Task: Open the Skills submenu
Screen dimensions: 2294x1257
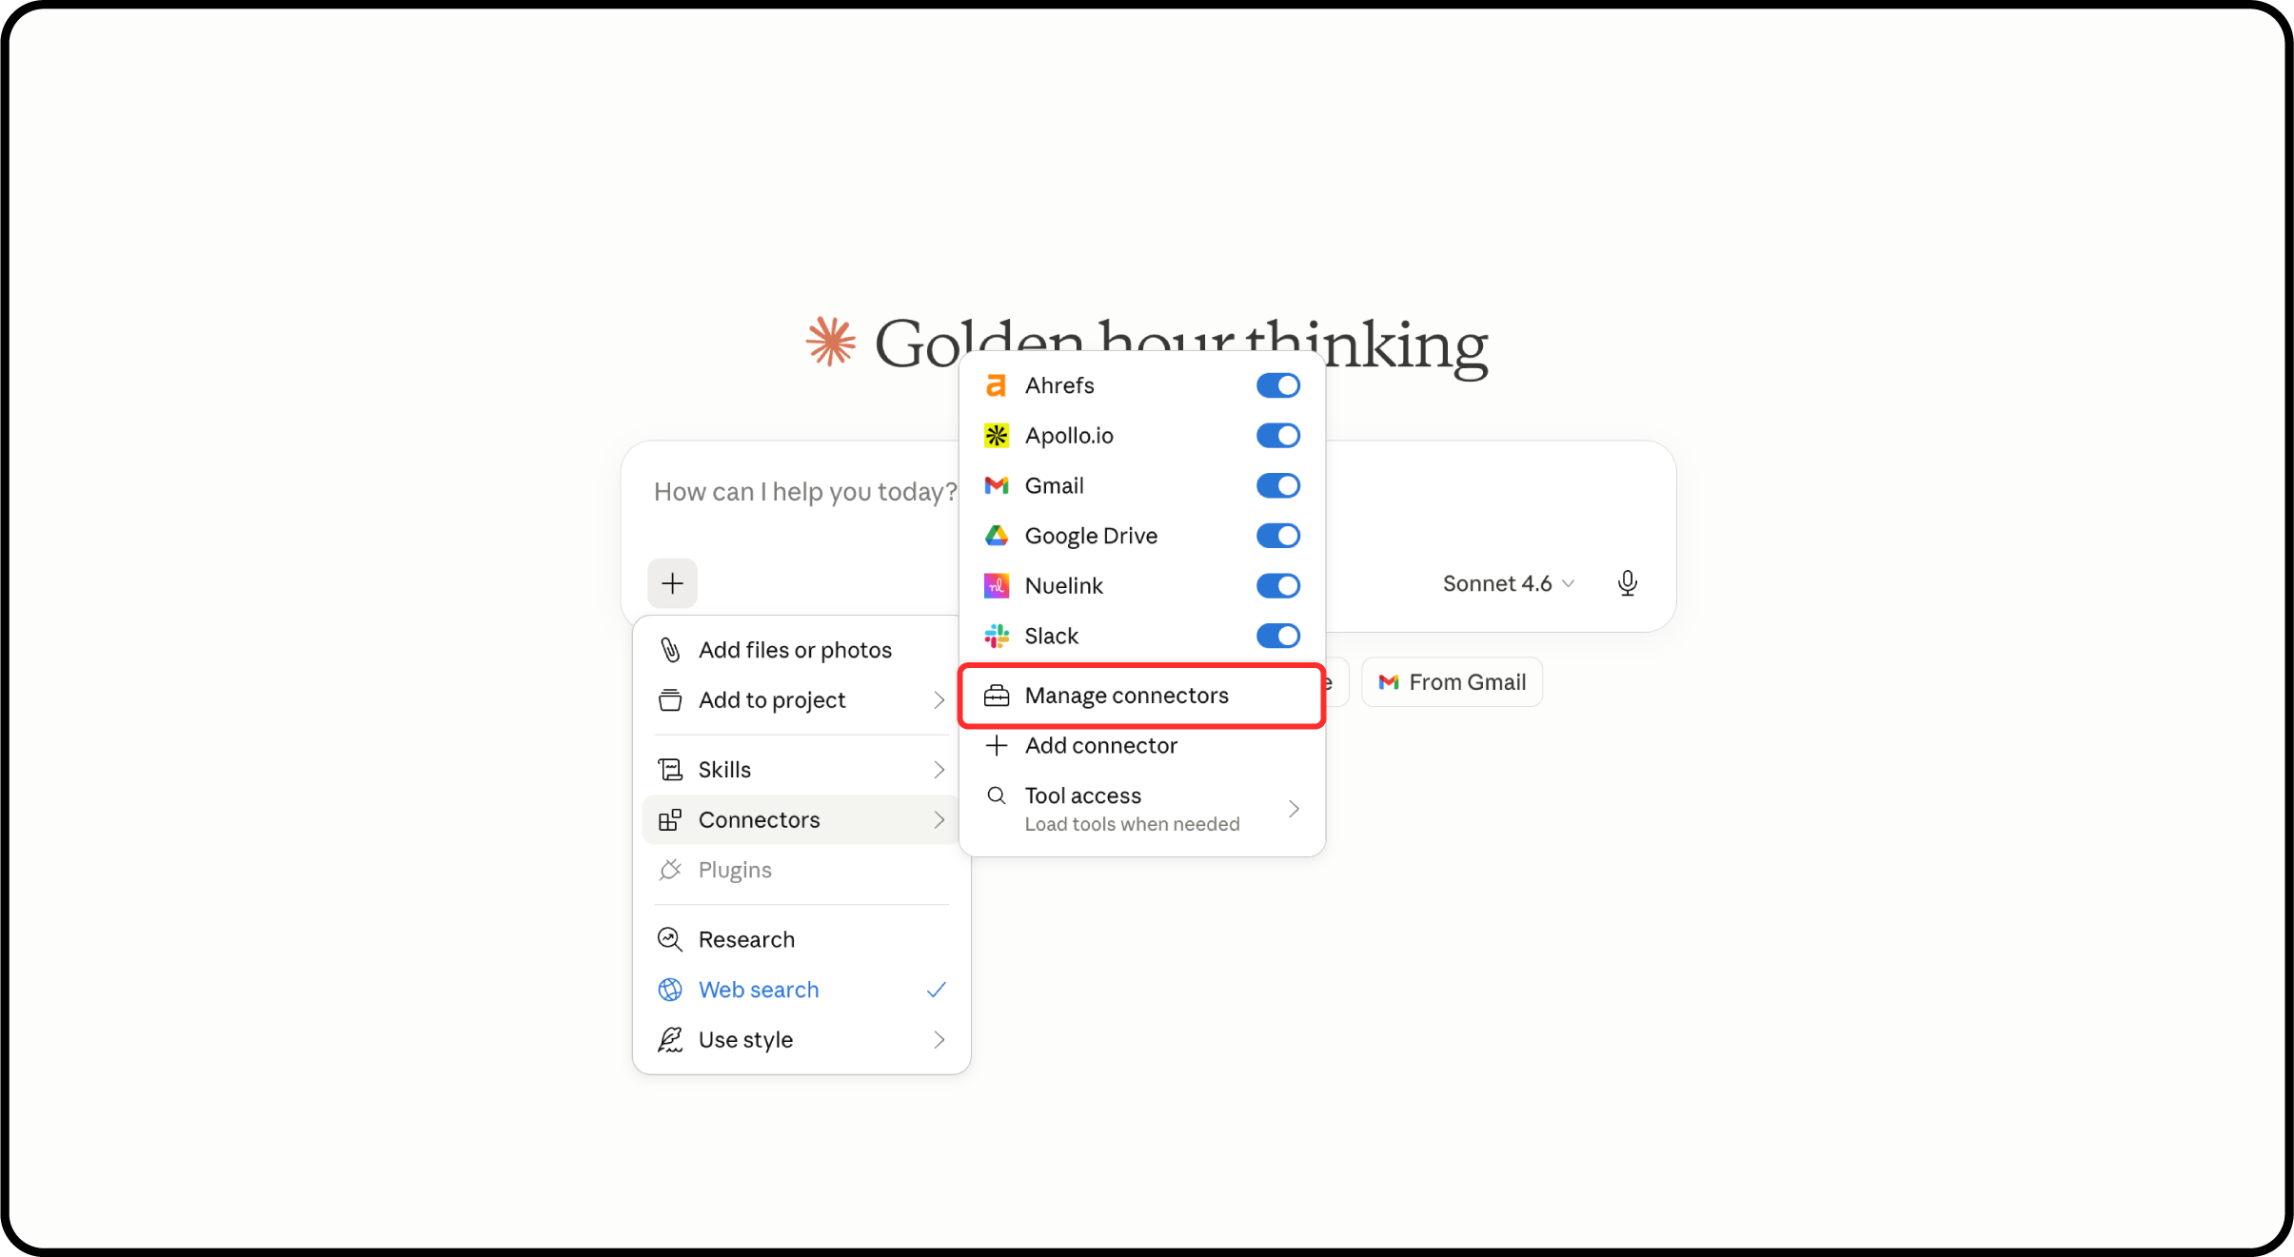Action: pos(801,770)
